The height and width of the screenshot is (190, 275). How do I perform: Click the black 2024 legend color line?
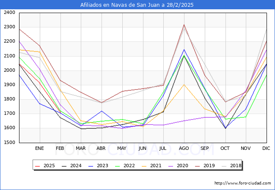[64, 166]
